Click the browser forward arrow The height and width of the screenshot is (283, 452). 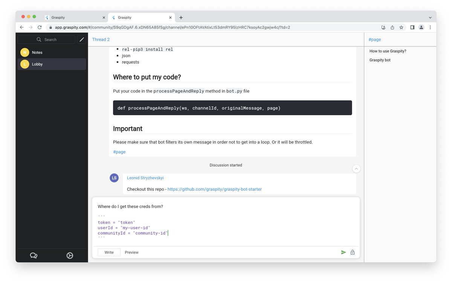(31, 27)
